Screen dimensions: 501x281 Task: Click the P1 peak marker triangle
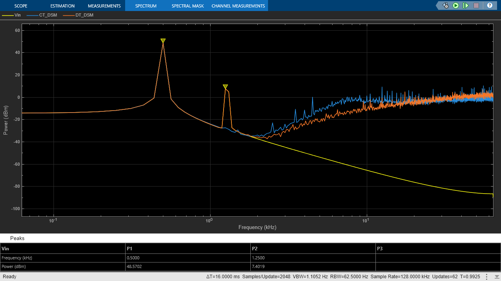(163, 41)
